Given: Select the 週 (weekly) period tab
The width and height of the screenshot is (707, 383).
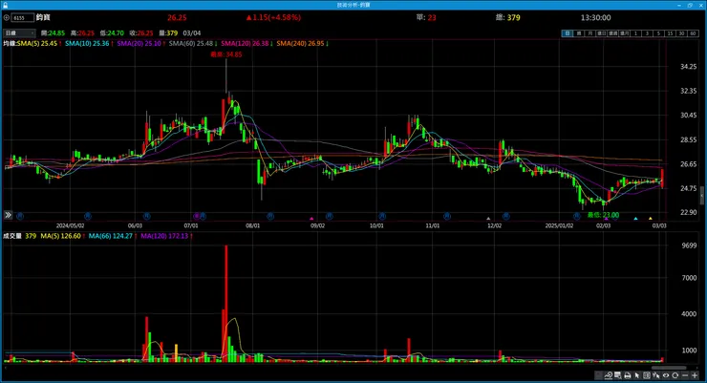Looking at the screenshot, I should coord(578,33).
